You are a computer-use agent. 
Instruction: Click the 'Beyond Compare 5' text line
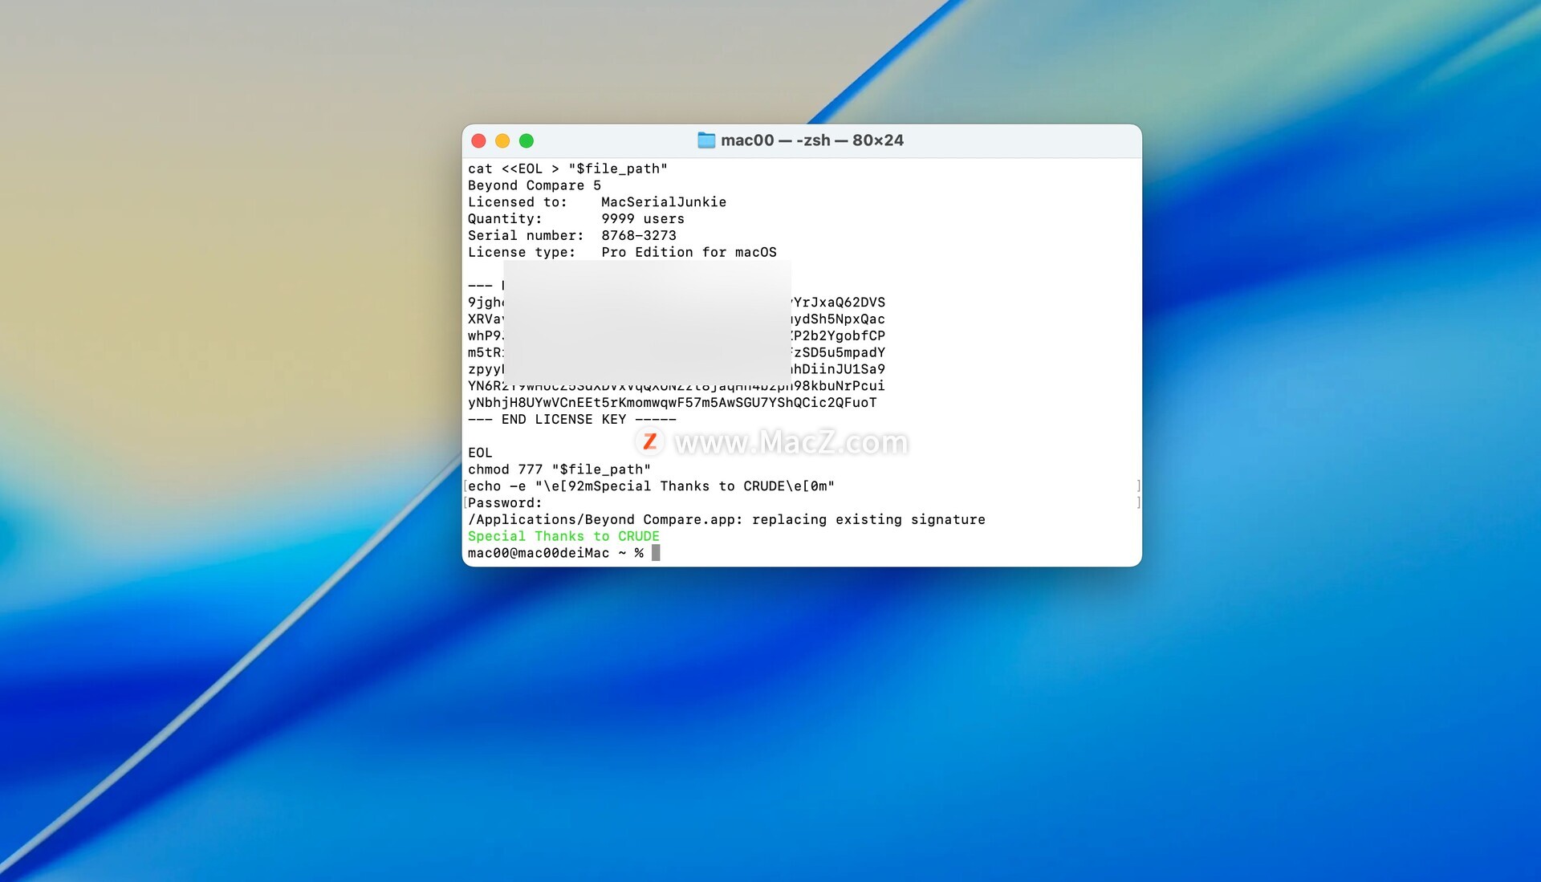pyautogui.click(x=534, y=185)
